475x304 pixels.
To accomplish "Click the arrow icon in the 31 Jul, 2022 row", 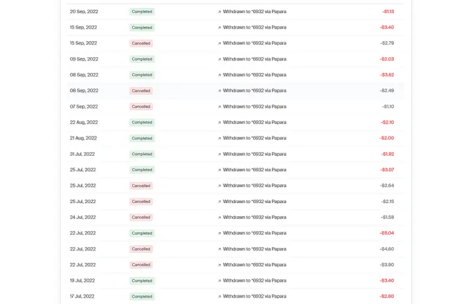I will [219, 154].
